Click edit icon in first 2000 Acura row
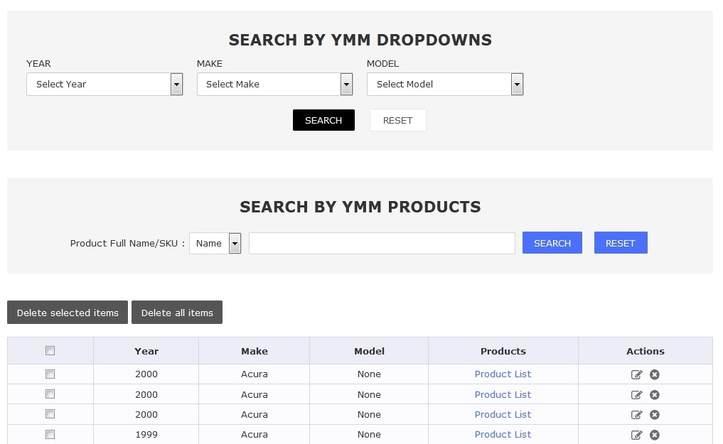This screenshot has width=723, height=444. point(636,374)
